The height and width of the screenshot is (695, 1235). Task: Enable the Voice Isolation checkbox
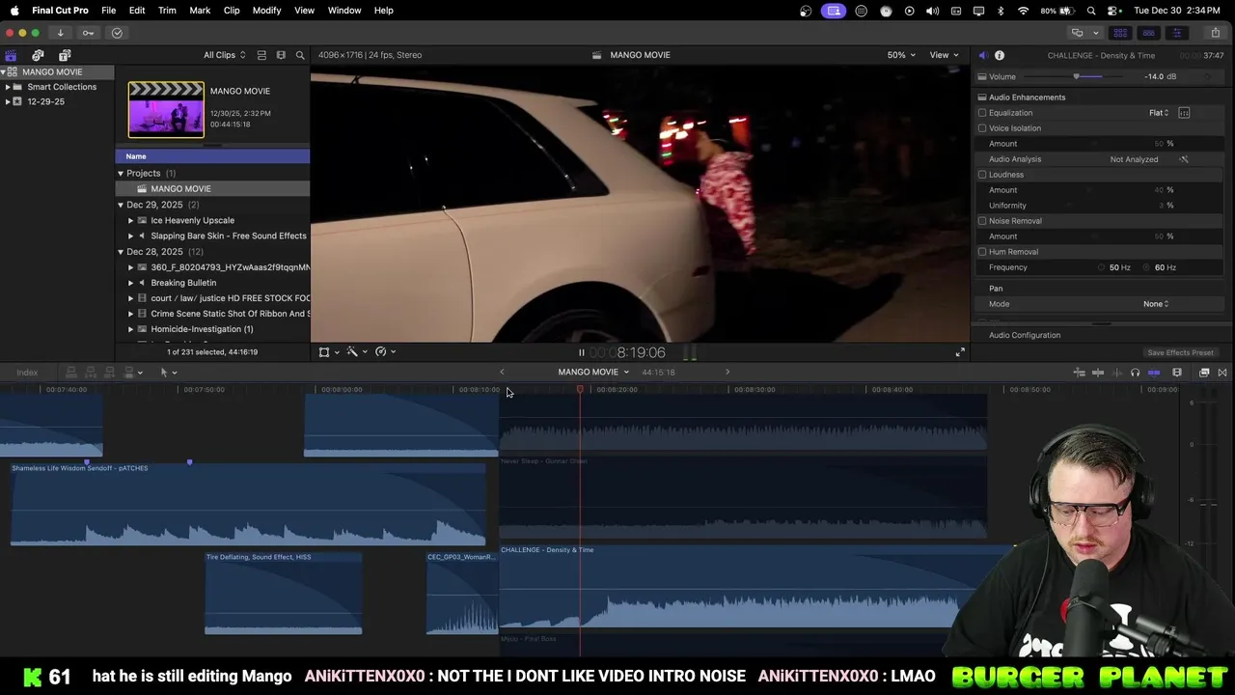pos(982,128)
